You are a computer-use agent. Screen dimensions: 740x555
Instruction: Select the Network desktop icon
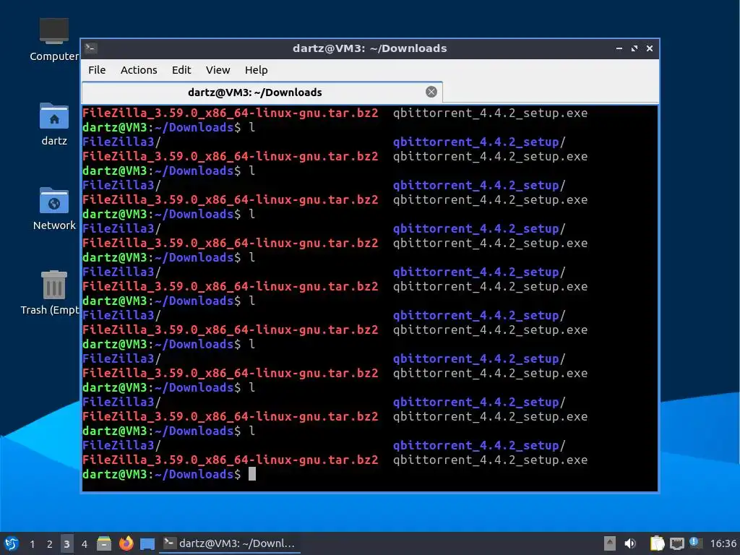click(x=53, y=209)
